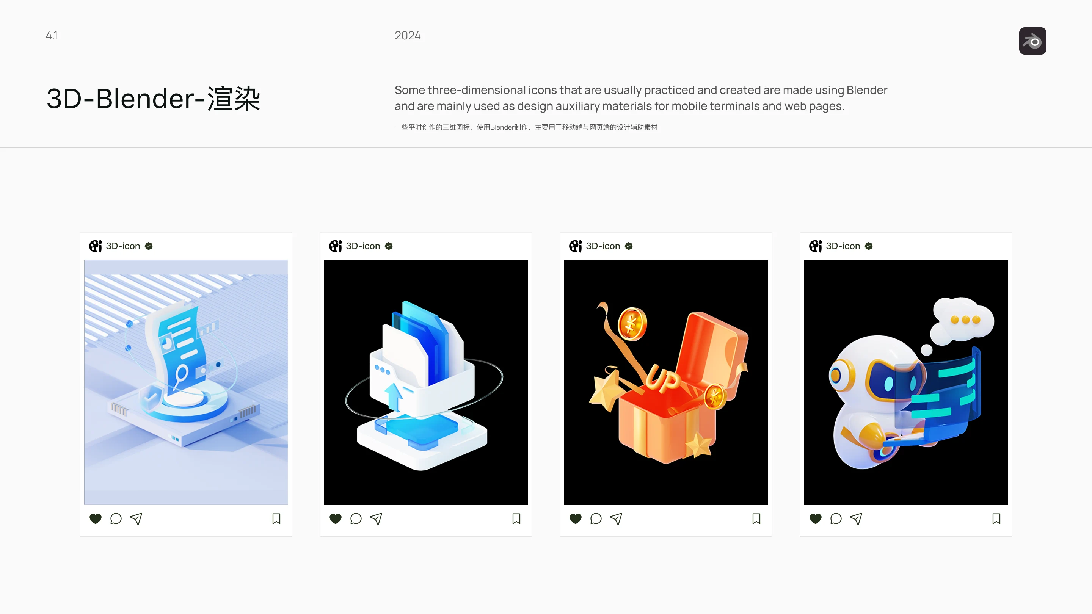Bookmark the orange gift box card
This screenshot has width=1092, height=614.
(x=756, y=518)
